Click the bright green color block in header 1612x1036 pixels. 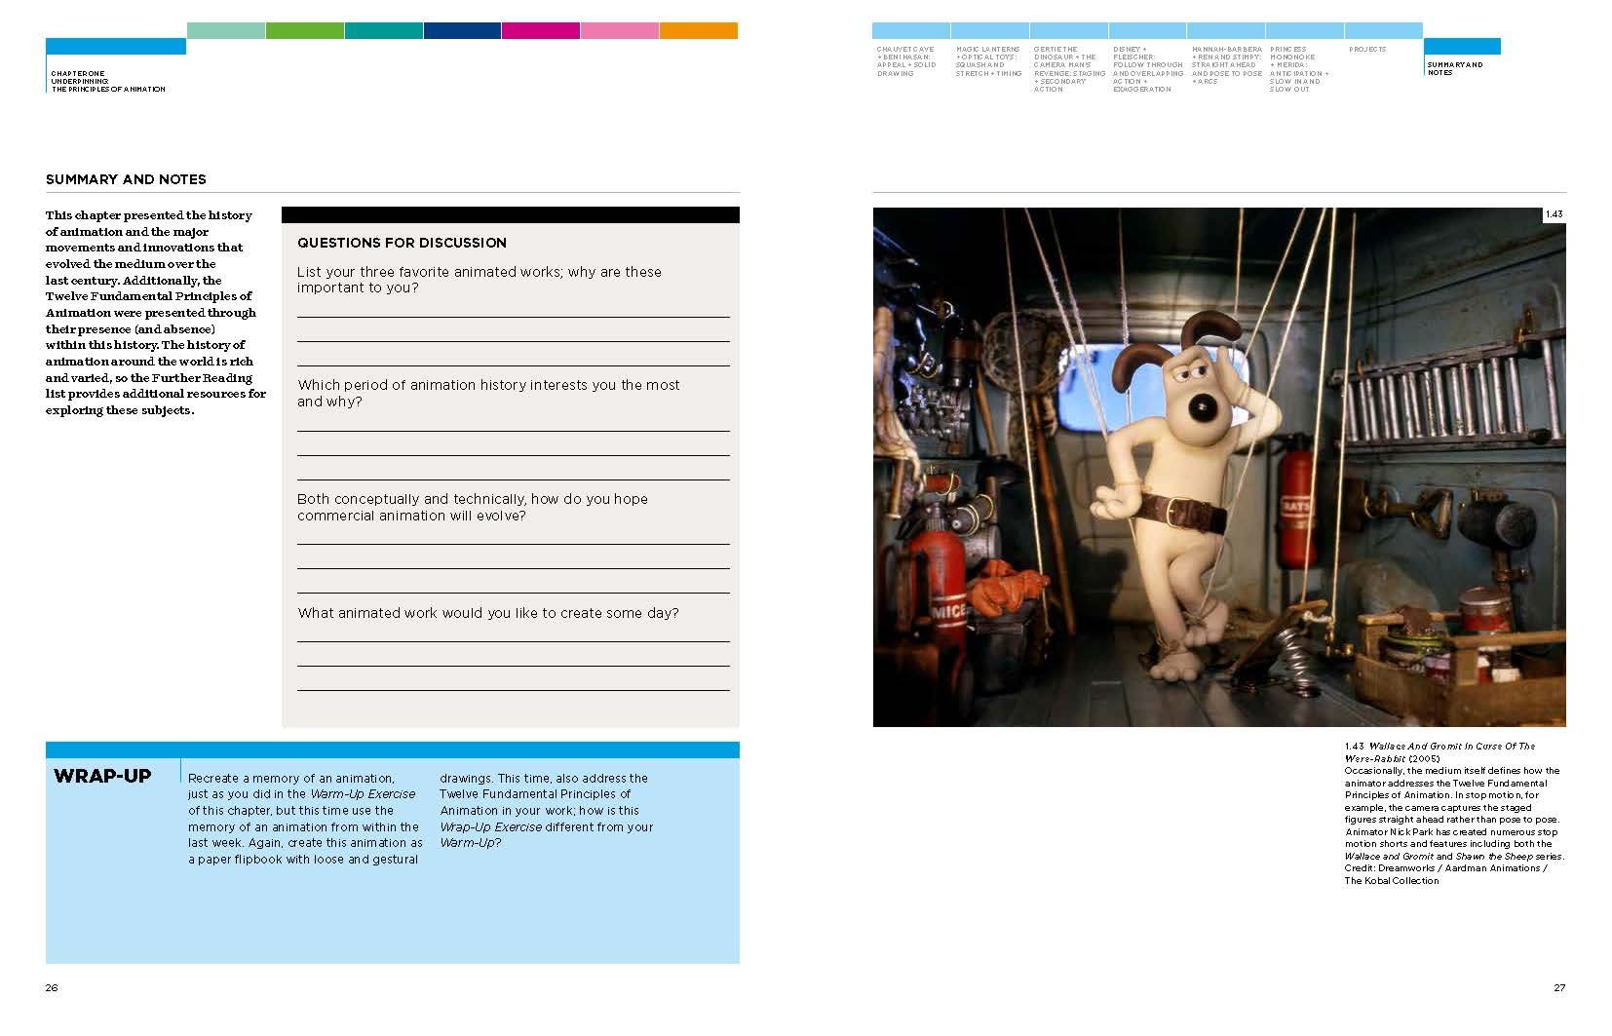(305, 31)
